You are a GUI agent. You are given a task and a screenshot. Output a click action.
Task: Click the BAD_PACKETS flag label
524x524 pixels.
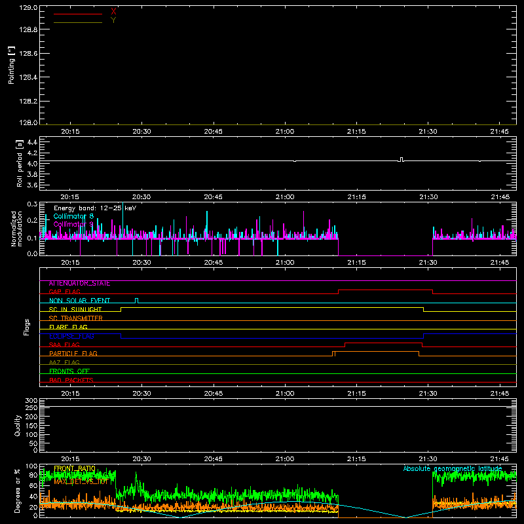point(71,381)
